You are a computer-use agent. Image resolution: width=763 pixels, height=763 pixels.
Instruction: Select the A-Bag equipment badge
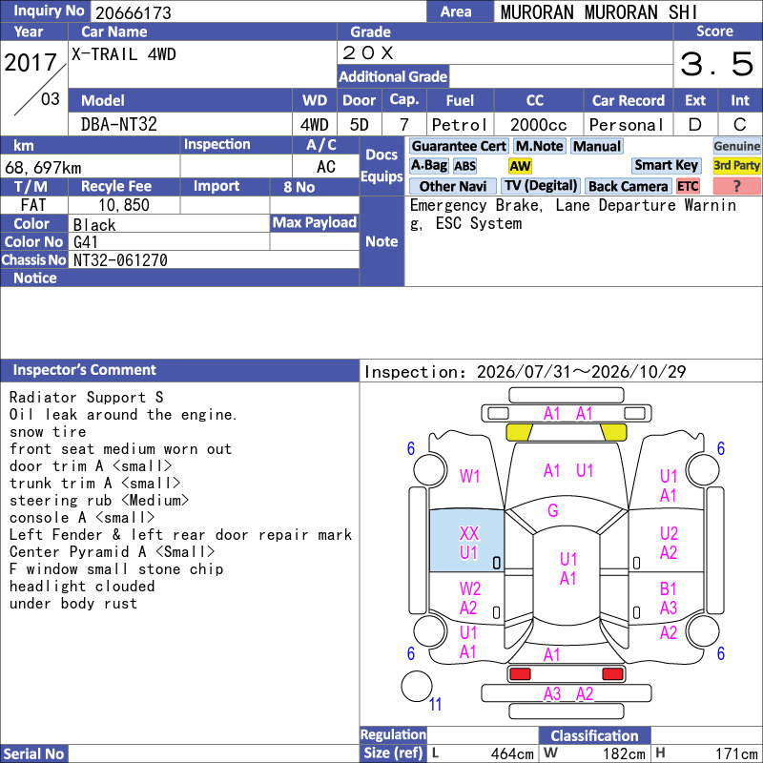tap(428, 166)
